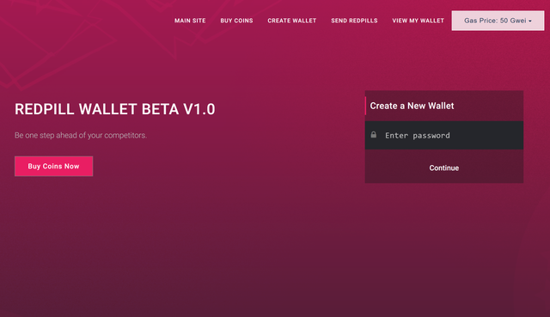
Task: Click the 'Be one step ahead' tagline
Action: tap(81, 136)
